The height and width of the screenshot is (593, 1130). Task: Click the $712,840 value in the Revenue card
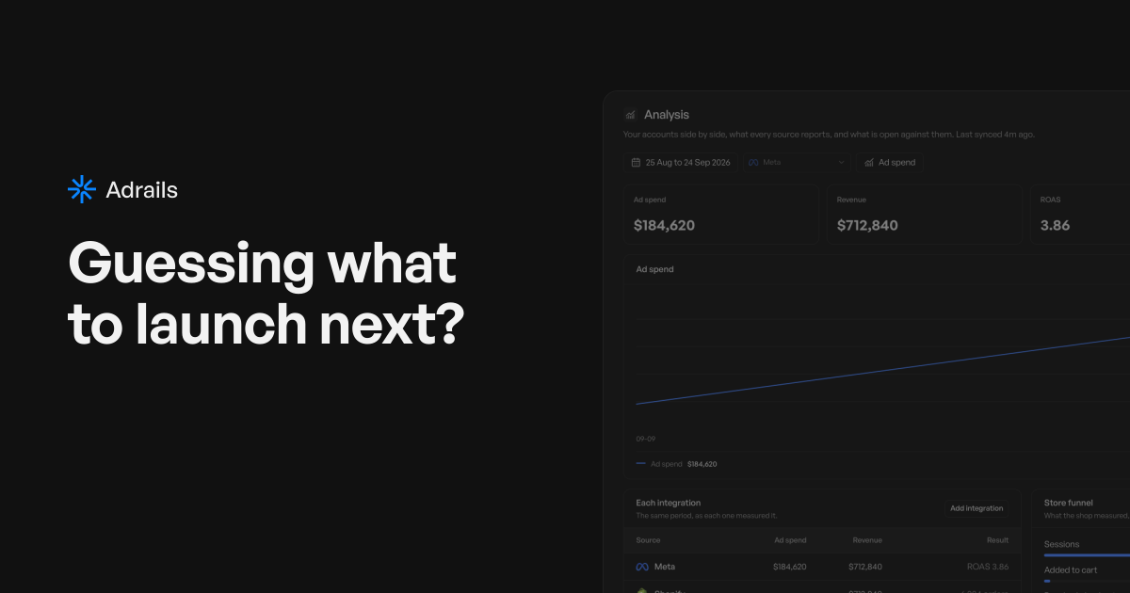[867, 226]
